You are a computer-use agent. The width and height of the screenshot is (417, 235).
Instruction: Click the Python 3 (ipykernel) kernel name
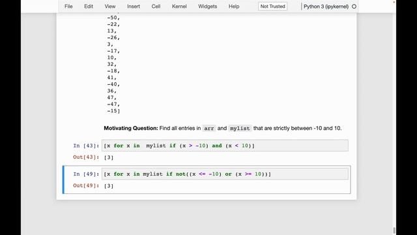coord(326,7)
